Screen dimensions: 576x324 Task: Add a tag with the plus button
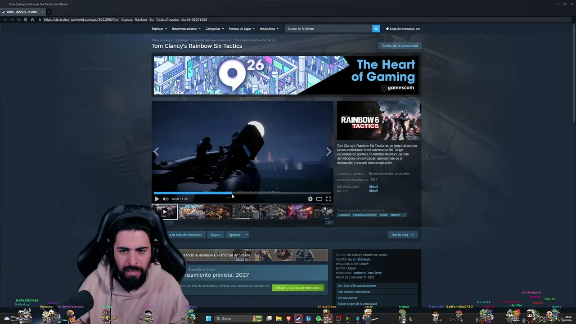[x=405, y=215]
